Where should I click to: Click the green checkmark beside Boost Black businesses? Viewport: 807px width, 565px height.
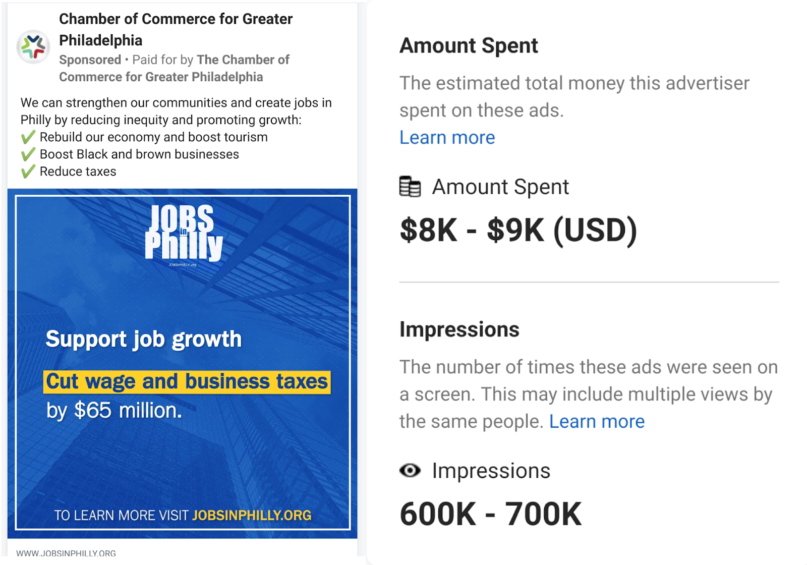[x=28, y=154]
